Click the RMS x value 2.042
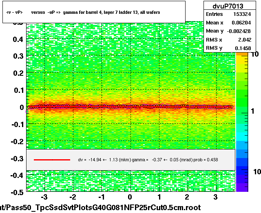The width and height of the screenshot is (261, 213). click(x=245, y=40)
